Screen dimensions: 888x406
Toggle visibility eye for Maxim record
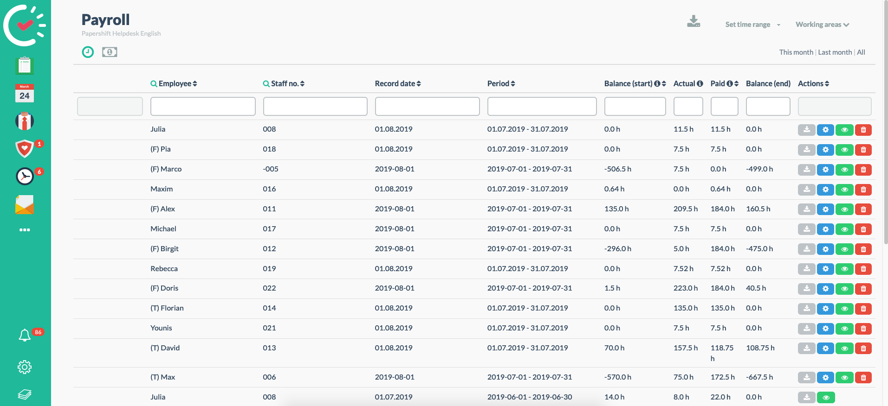(x=844, y=190)
